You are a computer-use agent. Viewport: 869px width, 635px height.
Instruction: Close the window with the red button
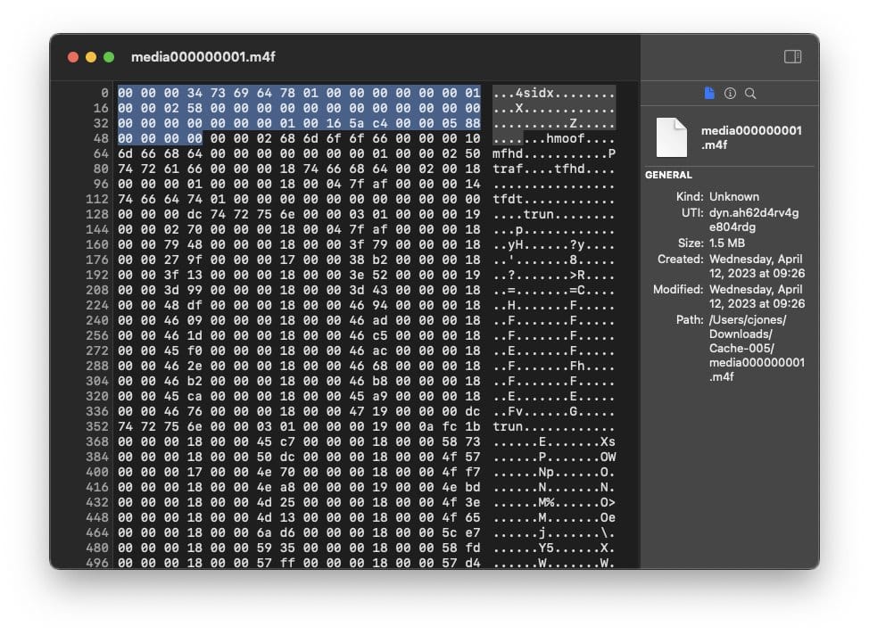click(73, 57)
